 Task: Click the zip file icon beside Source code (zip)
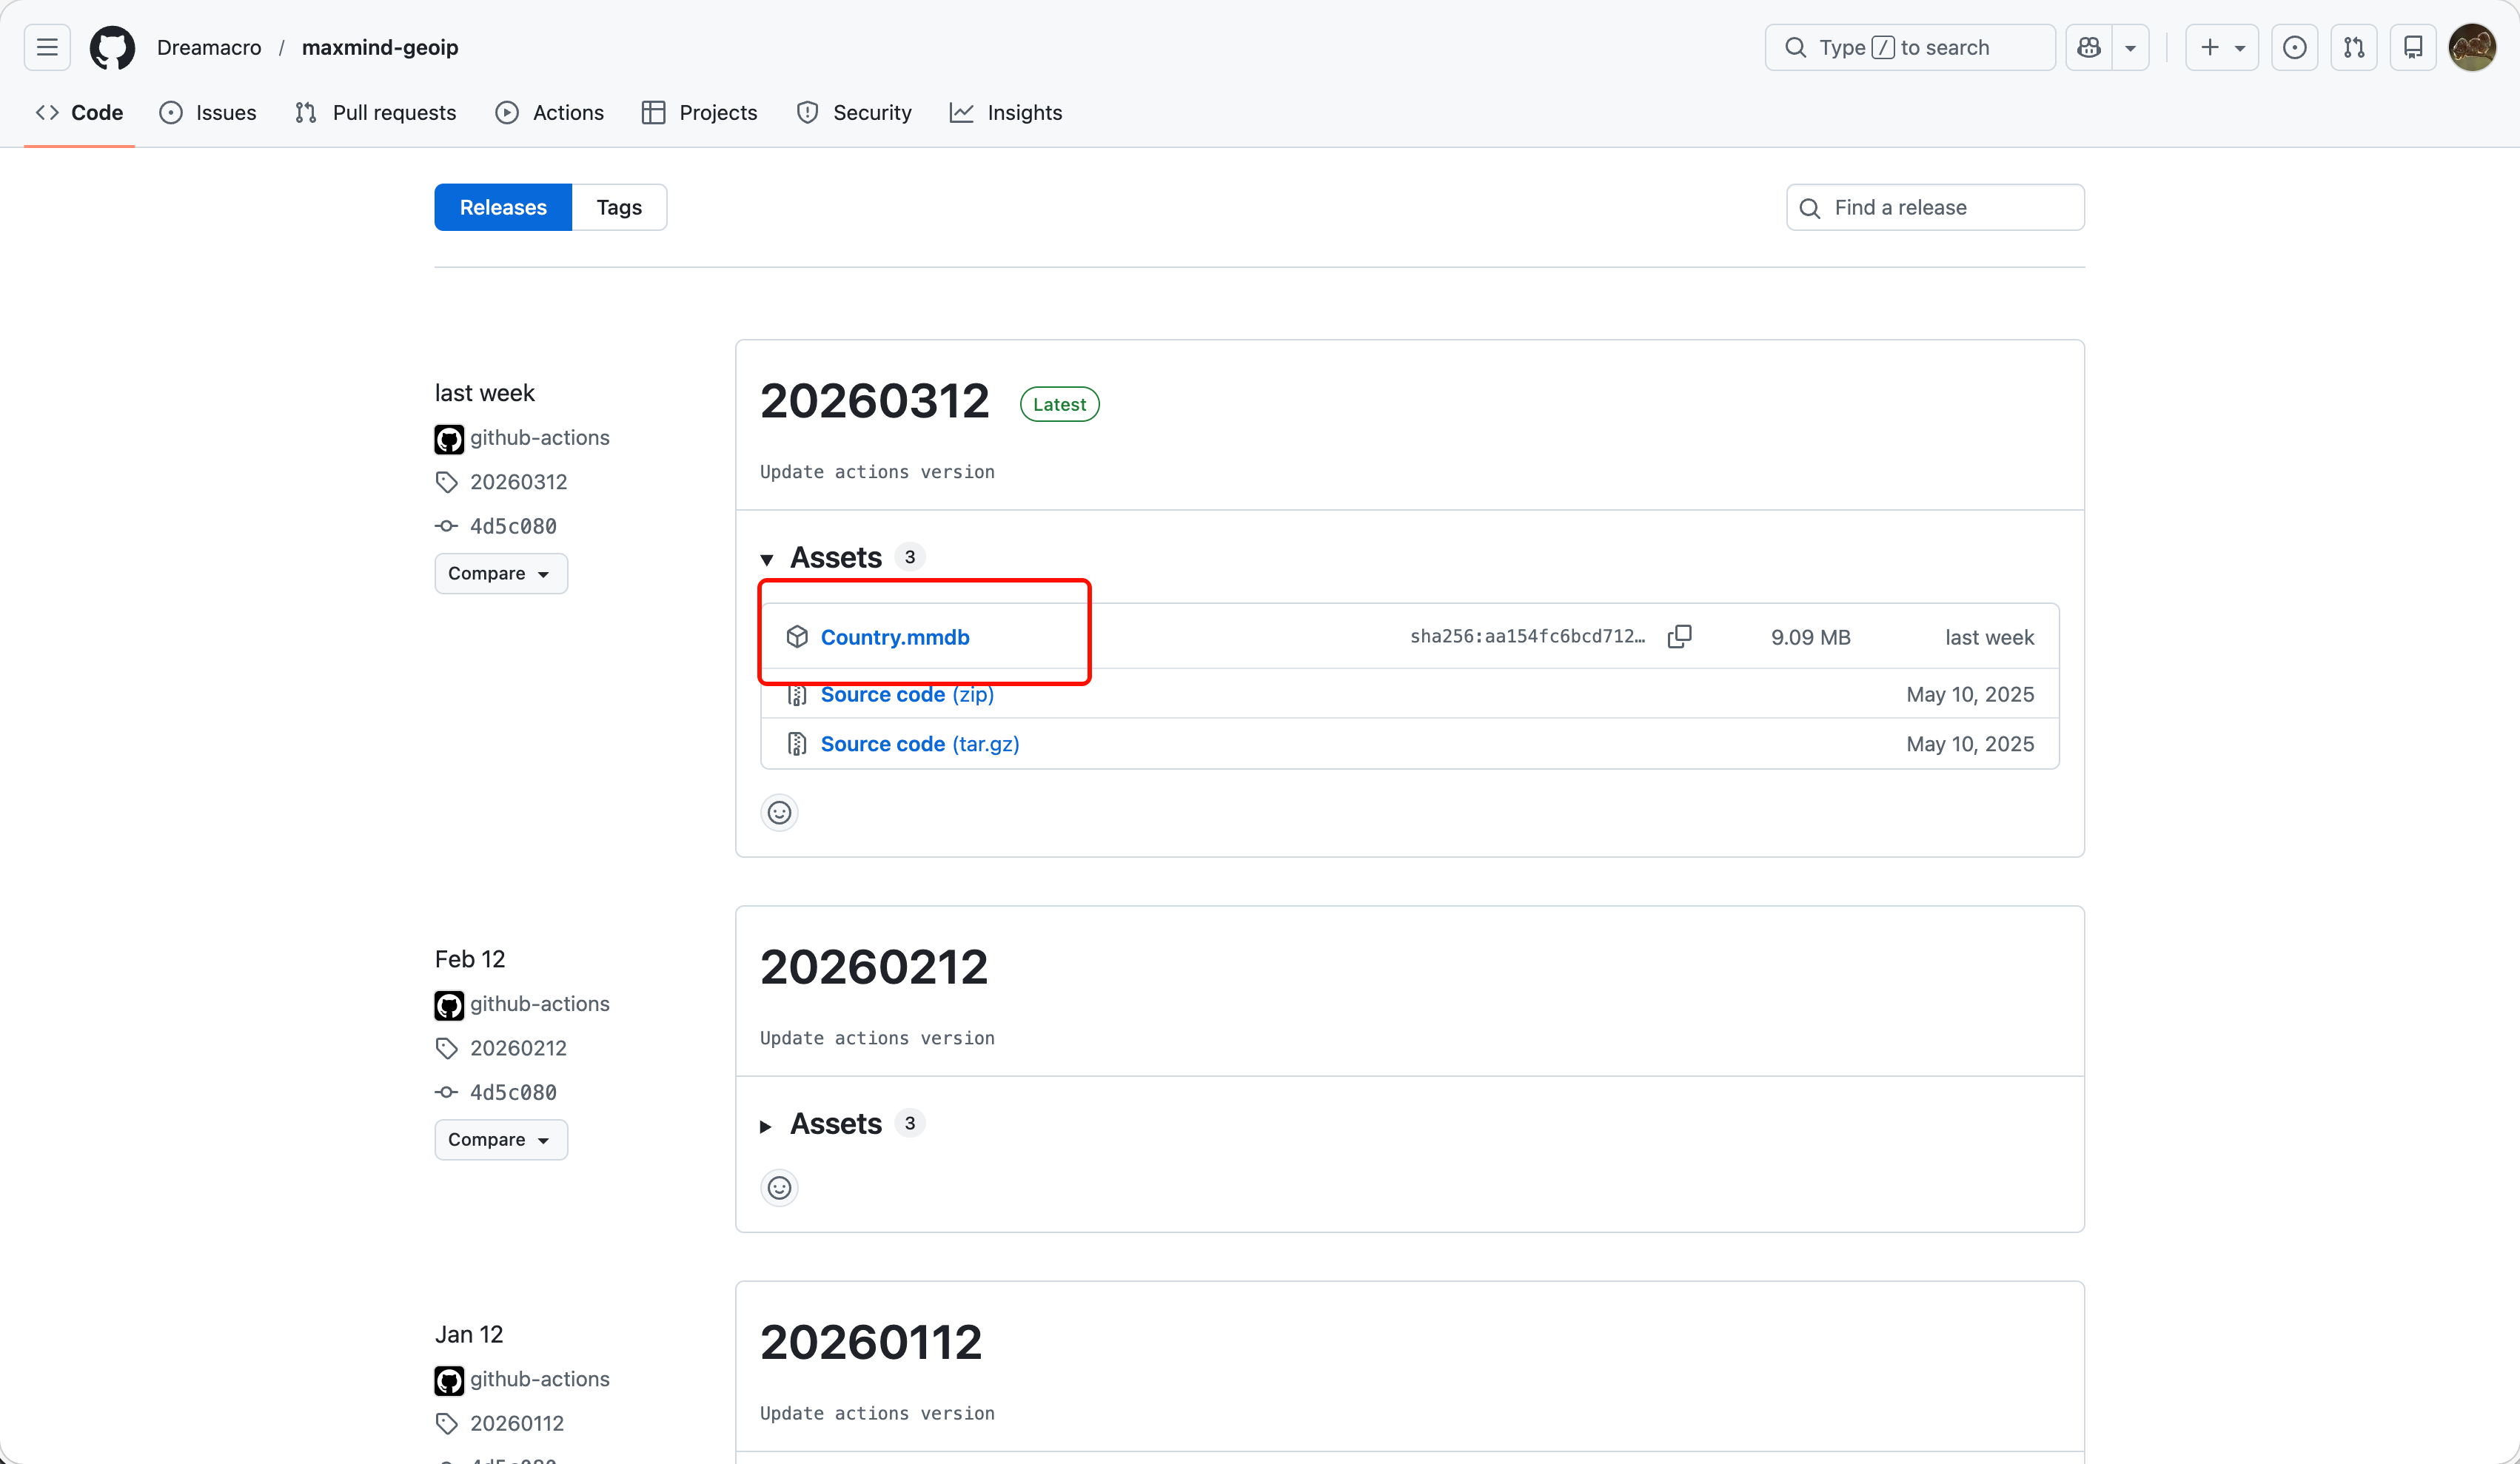797,694
